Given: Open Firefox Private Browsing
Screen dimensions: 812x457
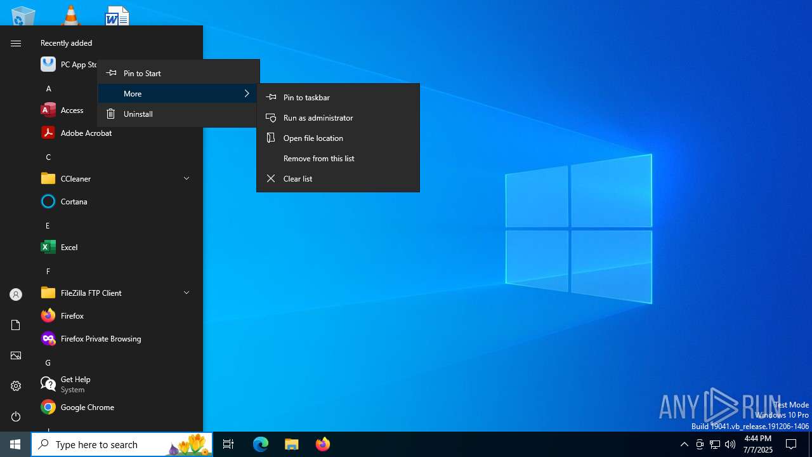Looking at the screenshot, I should (117, 338).
